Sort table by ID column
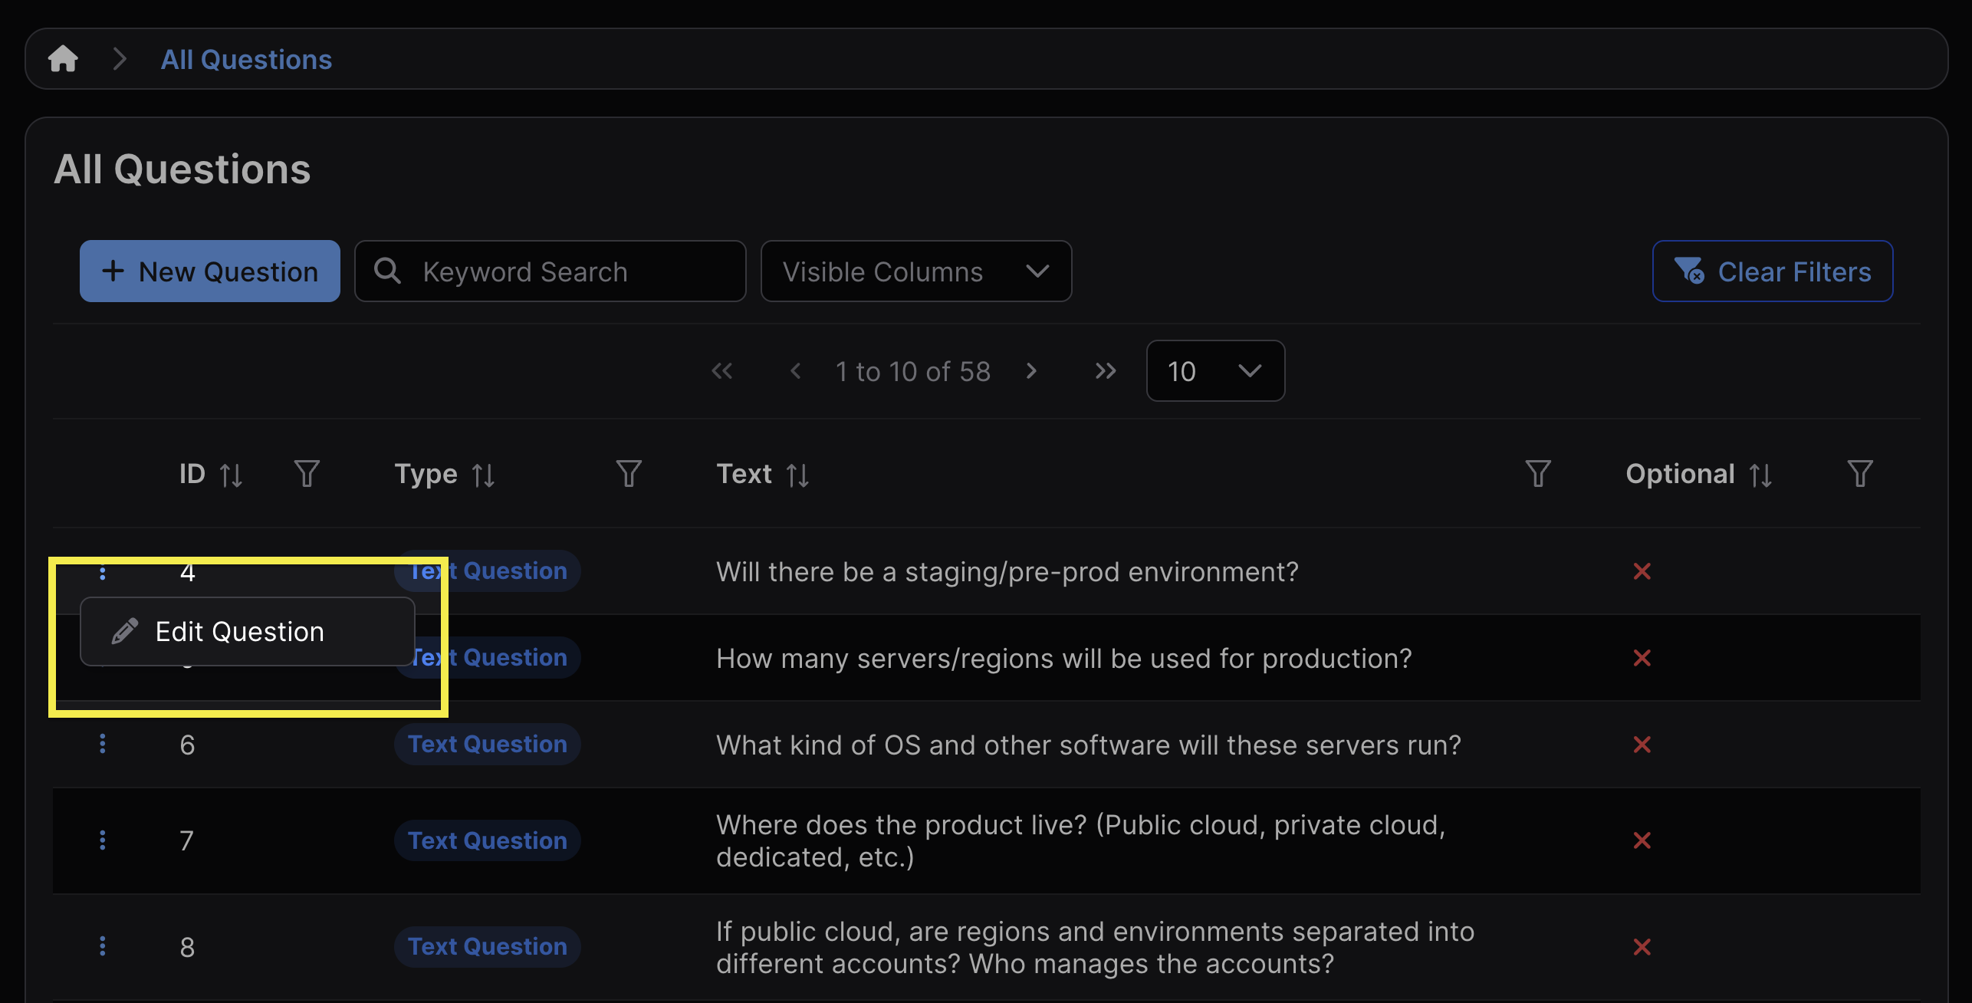This screenshot has height=1003, width=1972. (x=231, y=475)
